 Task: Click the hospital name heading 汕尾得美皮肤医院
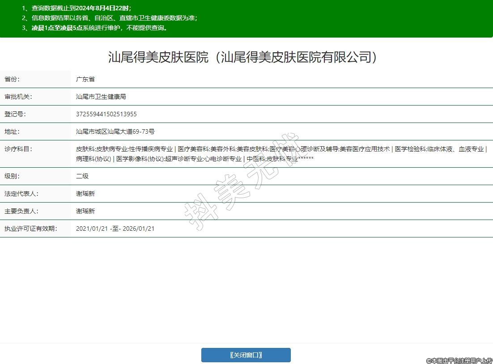pos(242,57)
